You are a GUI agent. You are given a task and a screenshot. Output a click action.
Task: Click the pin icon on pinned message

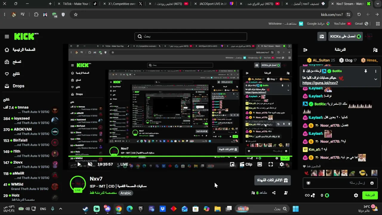pos(366,71)
